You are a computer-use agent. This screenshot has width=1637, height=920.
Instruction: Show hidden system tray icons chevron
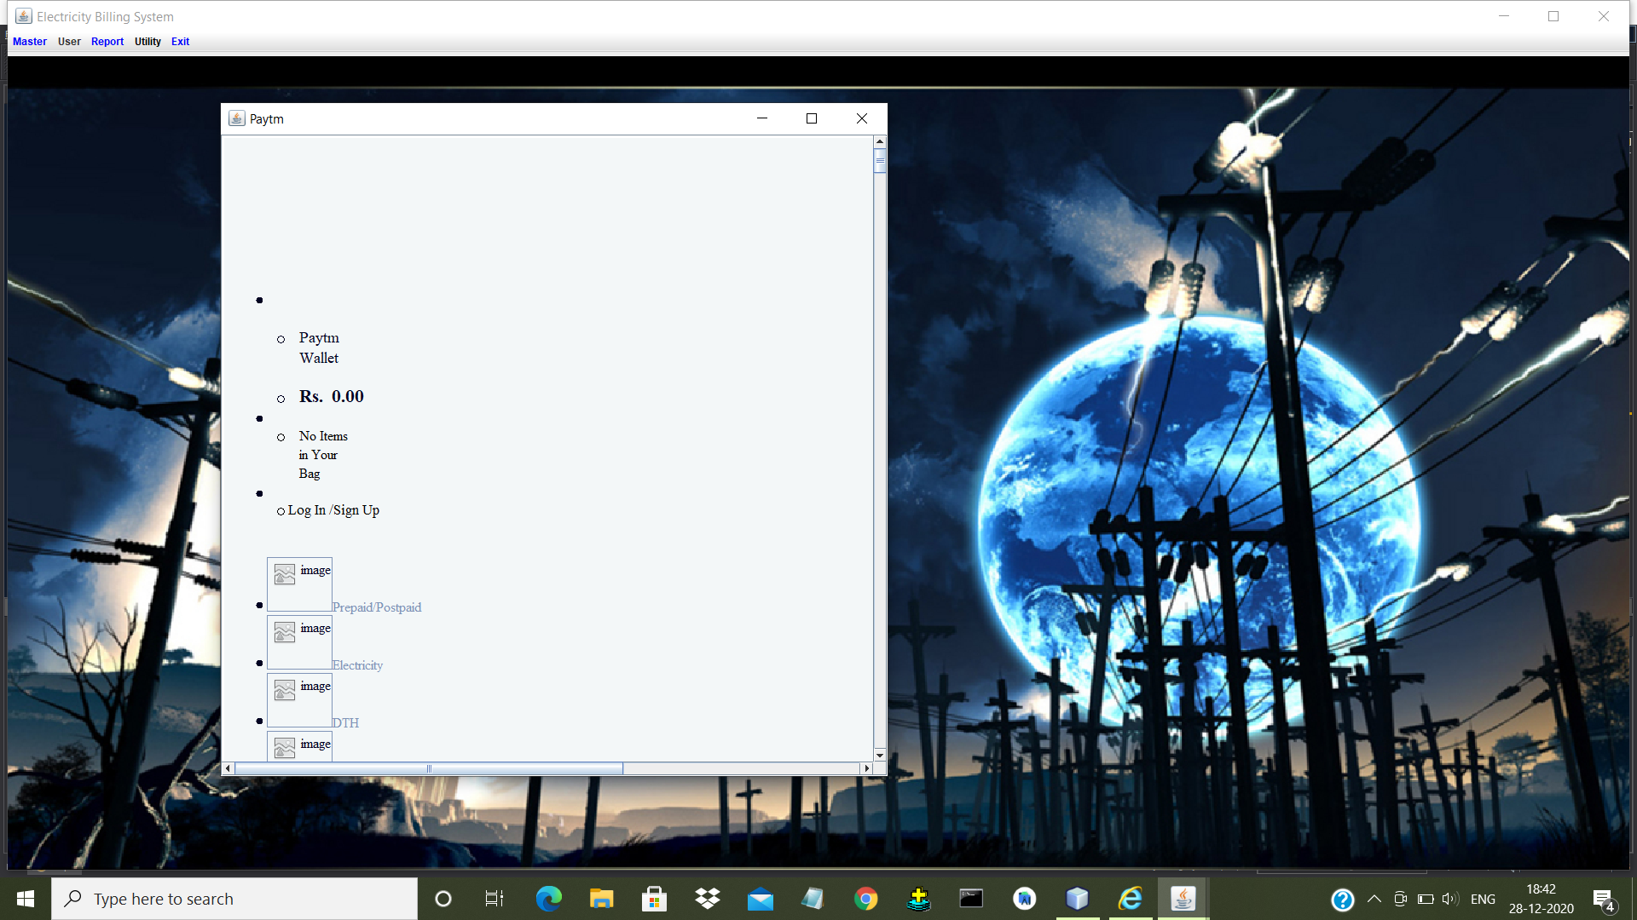1374,899
